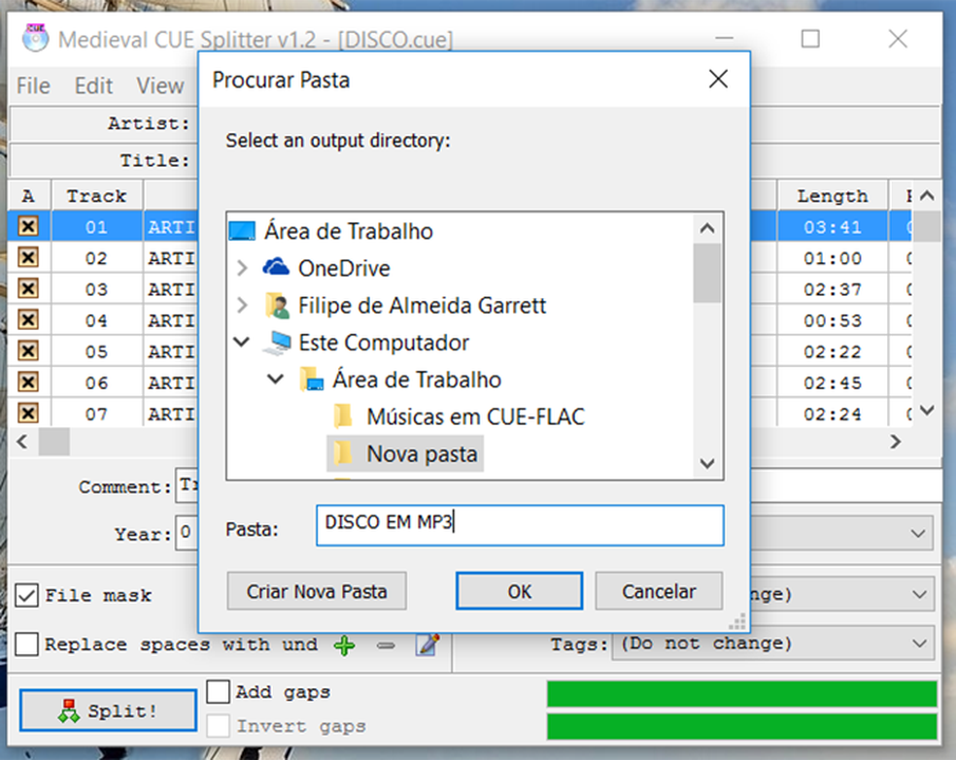Click the Split! button
Viewport: 956px width, 760px height.
point(109,710)
